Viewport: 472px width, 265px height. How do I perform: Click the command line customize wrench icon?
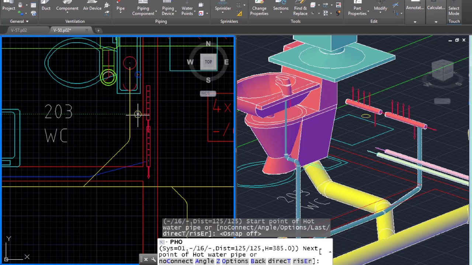coord(154,259)
